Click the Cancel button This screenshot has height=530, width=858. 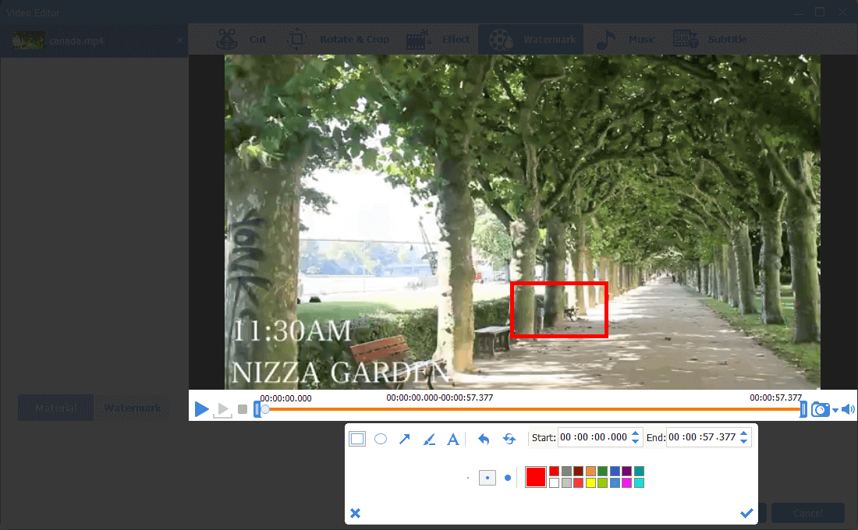(807, 513)
